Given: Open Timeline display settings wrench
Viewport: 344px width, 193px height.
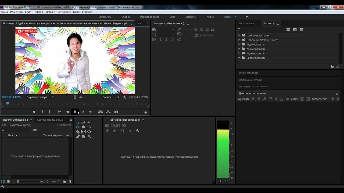Looking at the screenshot, I should tap(138, 131).
